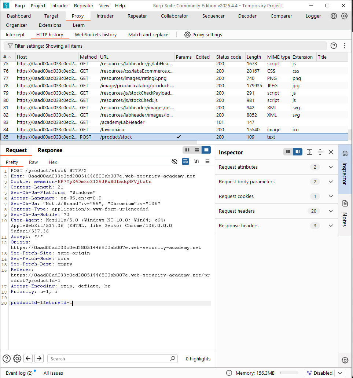Toggle hide non-printable characters eye icon
The width and height of the screenshot is (353, 378).
(174, 161)
